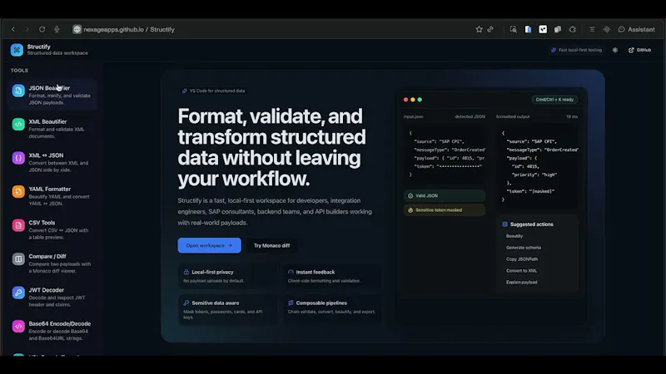Click Generate schema under Suggested actions
666x374 pixels.
click(x=524, y=248)
